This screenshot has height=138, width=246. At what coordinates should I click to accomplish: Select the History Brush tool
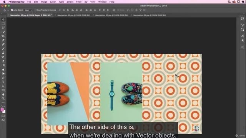tap(3, 57)
